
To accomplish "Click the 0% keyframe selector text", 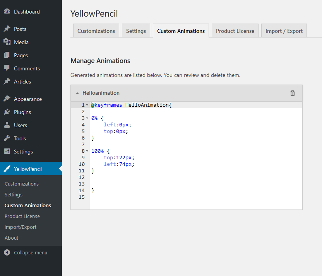I will coord(94,118).
